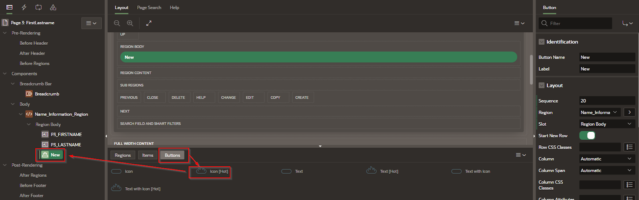Open the Buttons gallery tab
The image size is (639, 200).
pos(173,155)
